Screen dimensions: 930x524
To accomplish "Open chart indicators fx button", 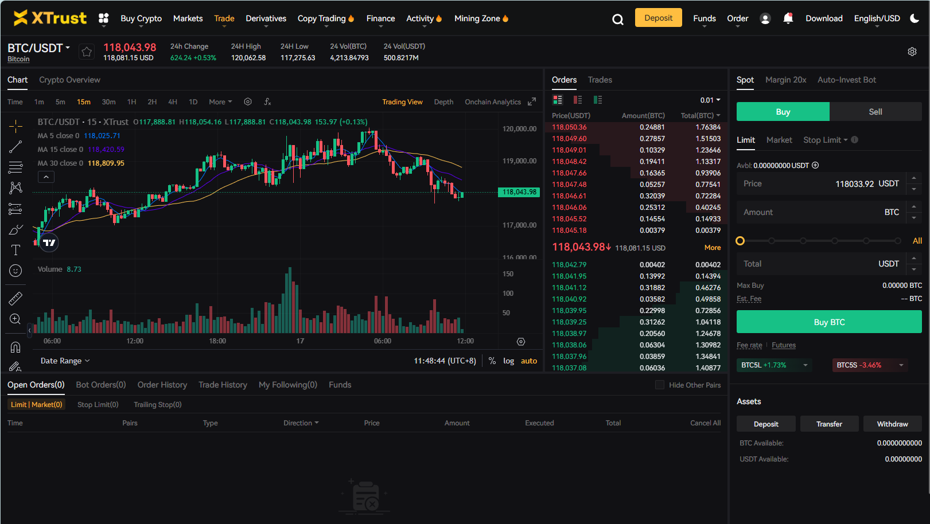I will pos(267,101).
